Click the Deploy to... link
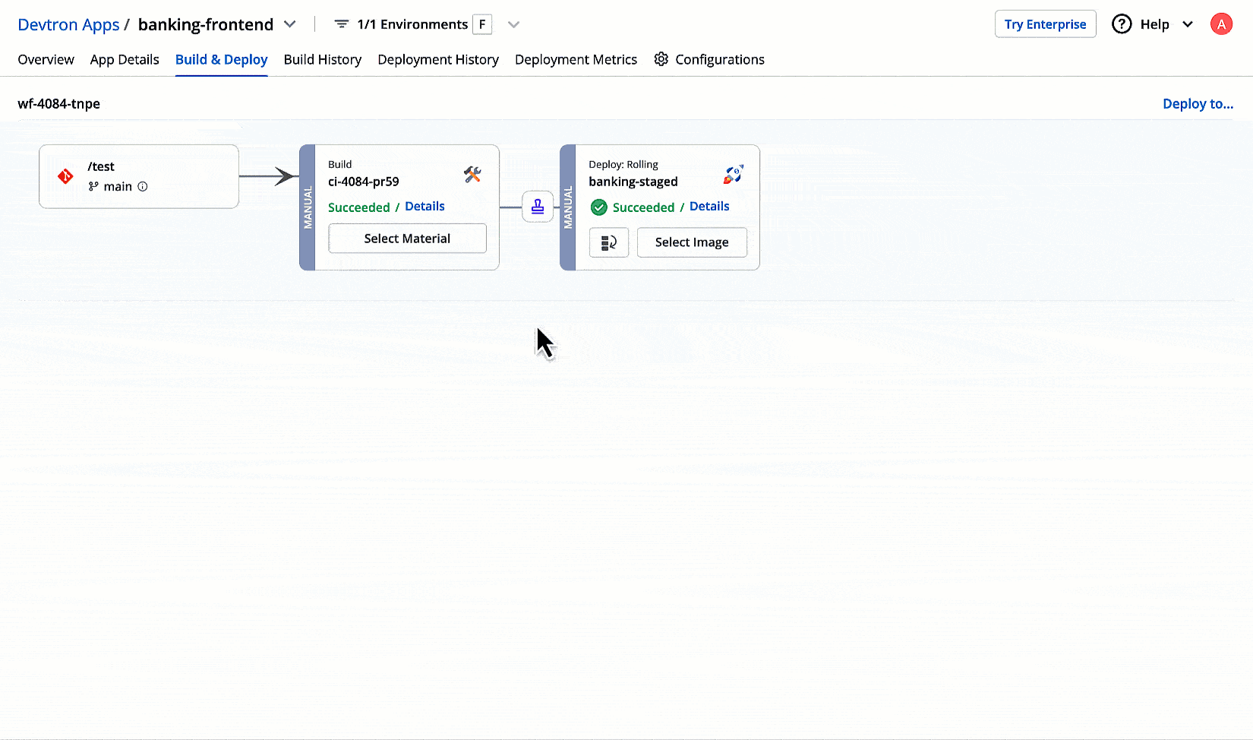 (1198, 104)
